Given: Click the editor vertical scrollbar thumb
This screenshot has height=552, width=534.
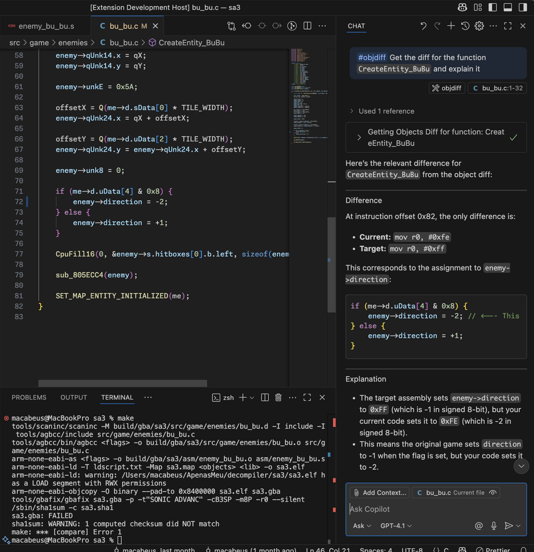Looking at the screenshot, I should pos(332,265).
